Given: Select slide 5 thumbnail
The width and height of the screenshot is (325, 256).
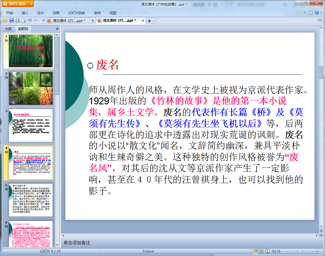Looking at the screenshot, I should tap(31, 200).
